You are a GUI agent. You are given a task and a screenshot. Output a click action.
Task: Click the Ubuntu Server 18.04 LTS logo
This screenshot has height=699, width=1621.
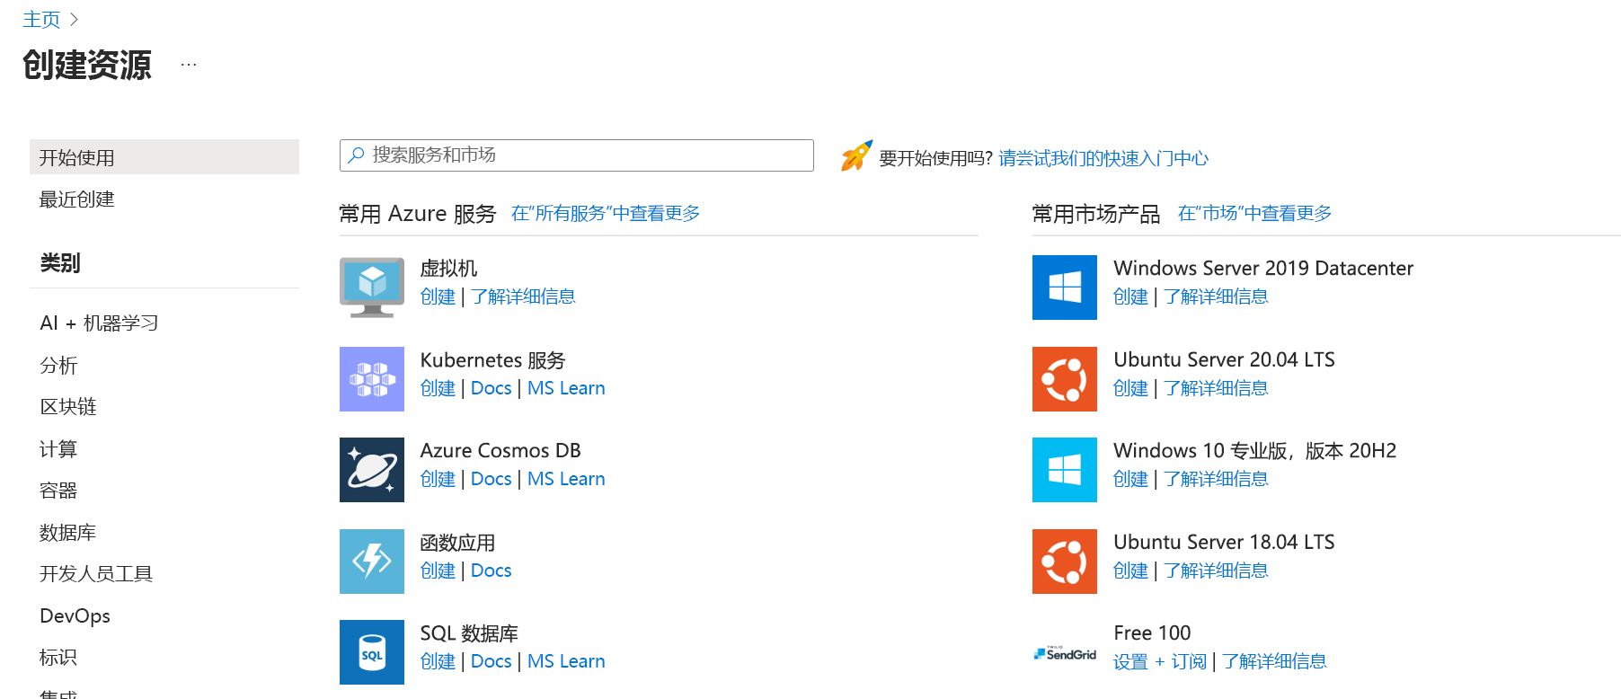[x=1065, y=562]
